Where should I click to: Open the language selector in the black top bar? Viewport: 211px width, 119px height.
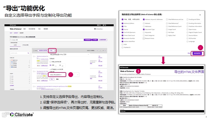pyautogui.click(x=99, y=25)
